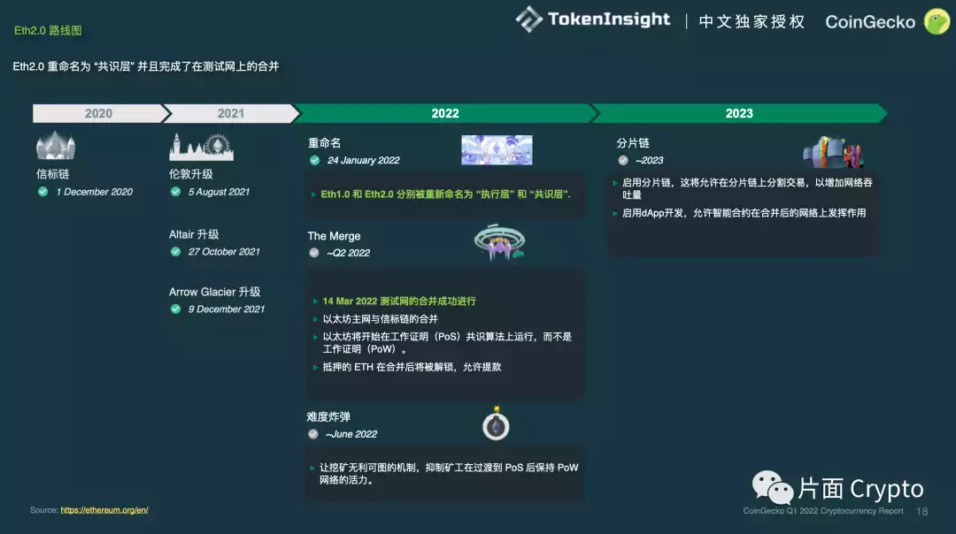Click the difficulty bomb icon

click(x=496, y=425)
